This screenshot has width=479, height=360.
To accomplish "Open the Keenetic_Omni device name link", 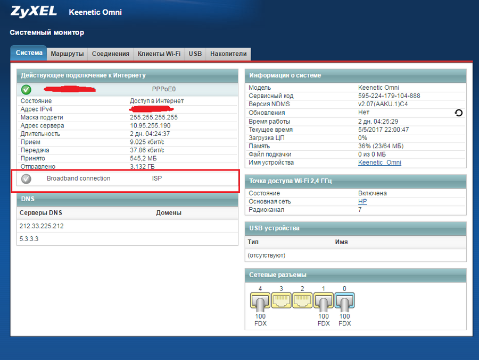I will 379,162.
